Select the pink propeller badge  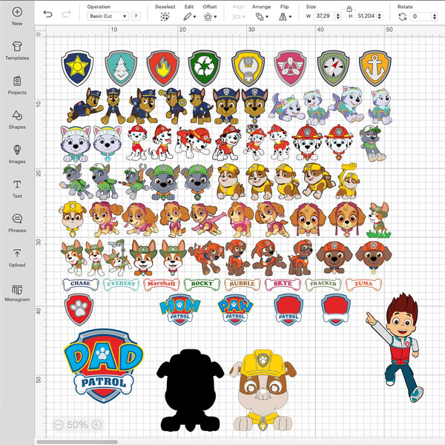pyautogui.click(x=290, y=68)
